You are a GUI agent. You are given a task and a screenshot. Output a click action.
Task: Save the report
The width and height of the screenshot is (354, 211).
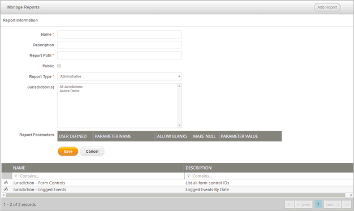(x=68, y=152)
